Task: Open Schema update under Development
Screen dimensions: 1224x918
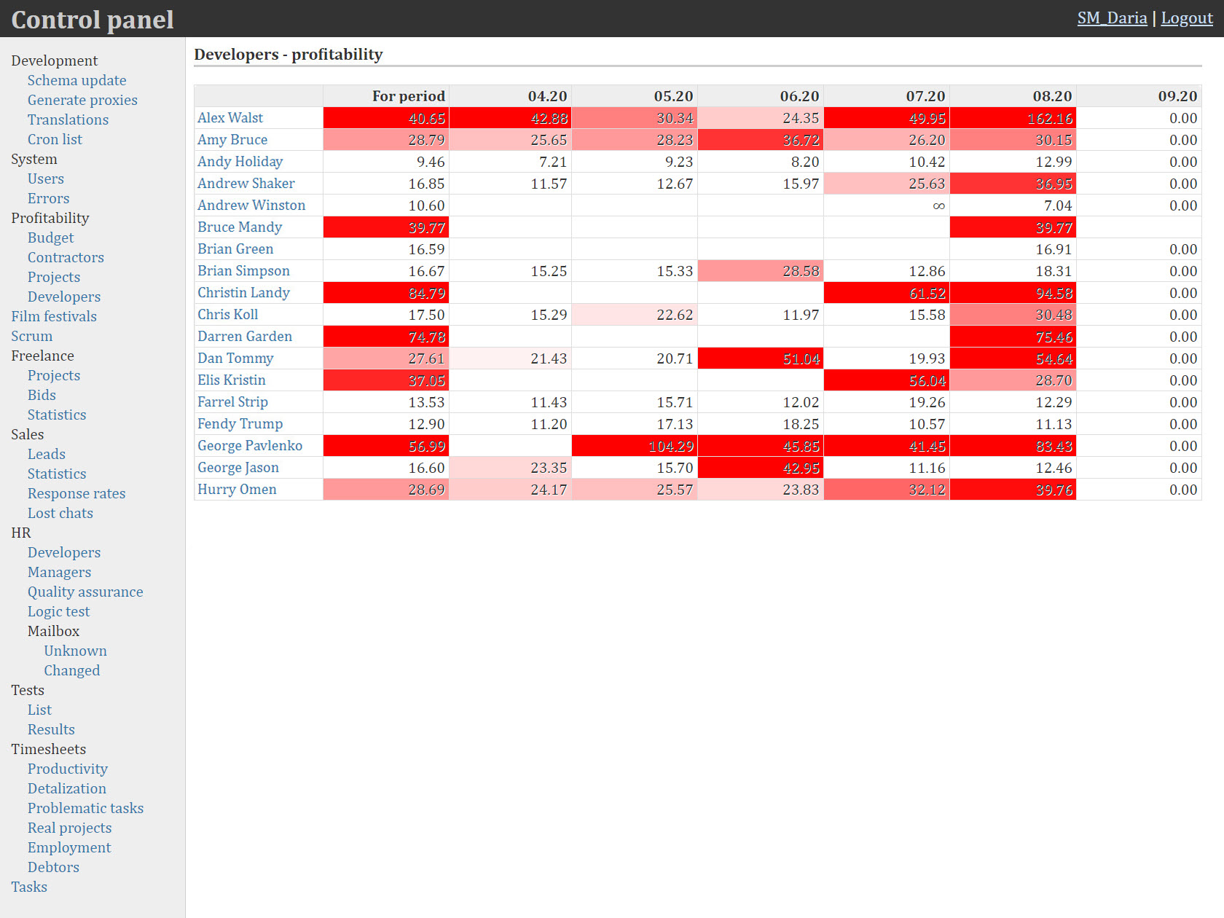Action: (x=76, y=80)
